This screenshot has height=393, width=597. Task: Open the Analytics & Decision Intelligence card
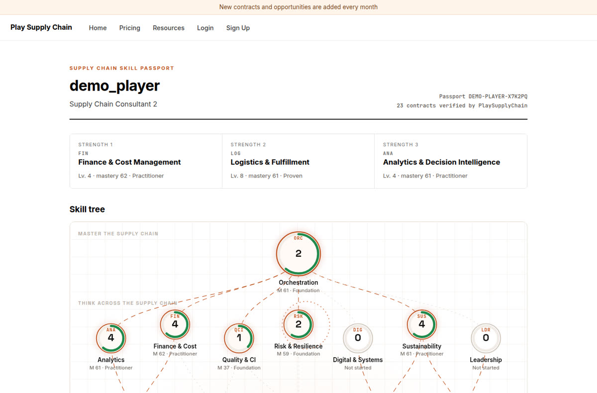point(451,161)
